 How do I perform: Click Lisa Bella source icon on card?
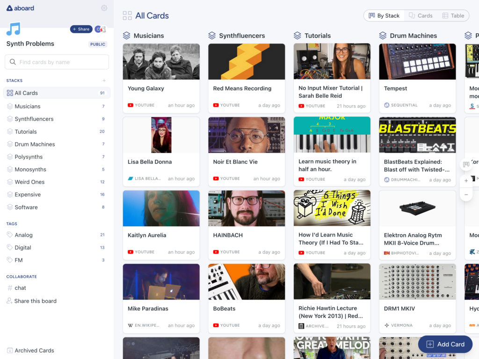pos(131,179)
